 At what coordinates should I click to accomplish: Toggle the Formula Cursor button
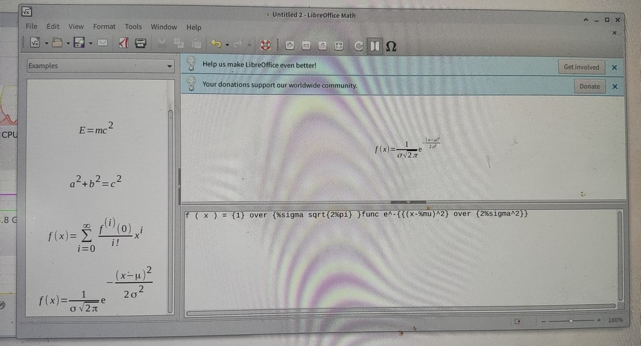click(375, 46)
